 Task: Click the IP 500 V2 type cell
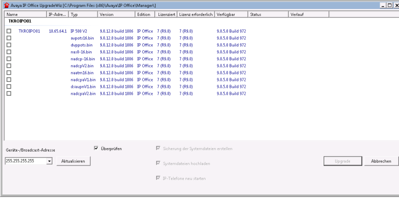(x=79, y=31)
